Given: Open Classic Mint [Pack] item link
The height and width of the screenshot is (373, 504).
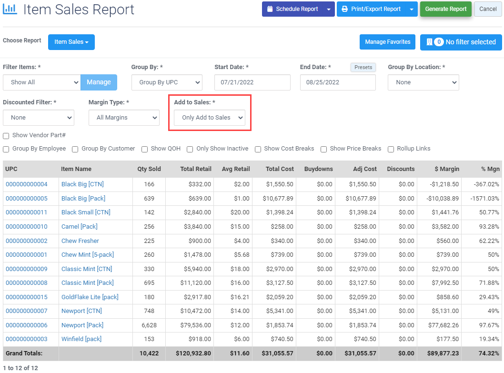Looking at the screenshot, I should tap(88, 282).
